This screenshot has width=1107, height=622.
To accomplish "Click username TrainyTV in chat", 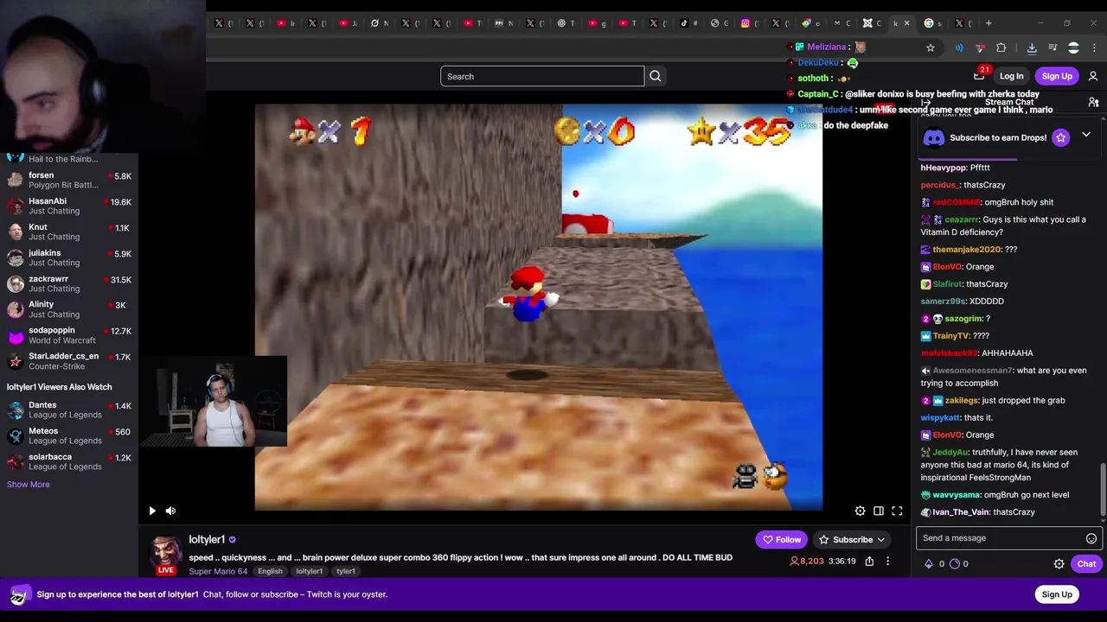I will click(950, 336).
